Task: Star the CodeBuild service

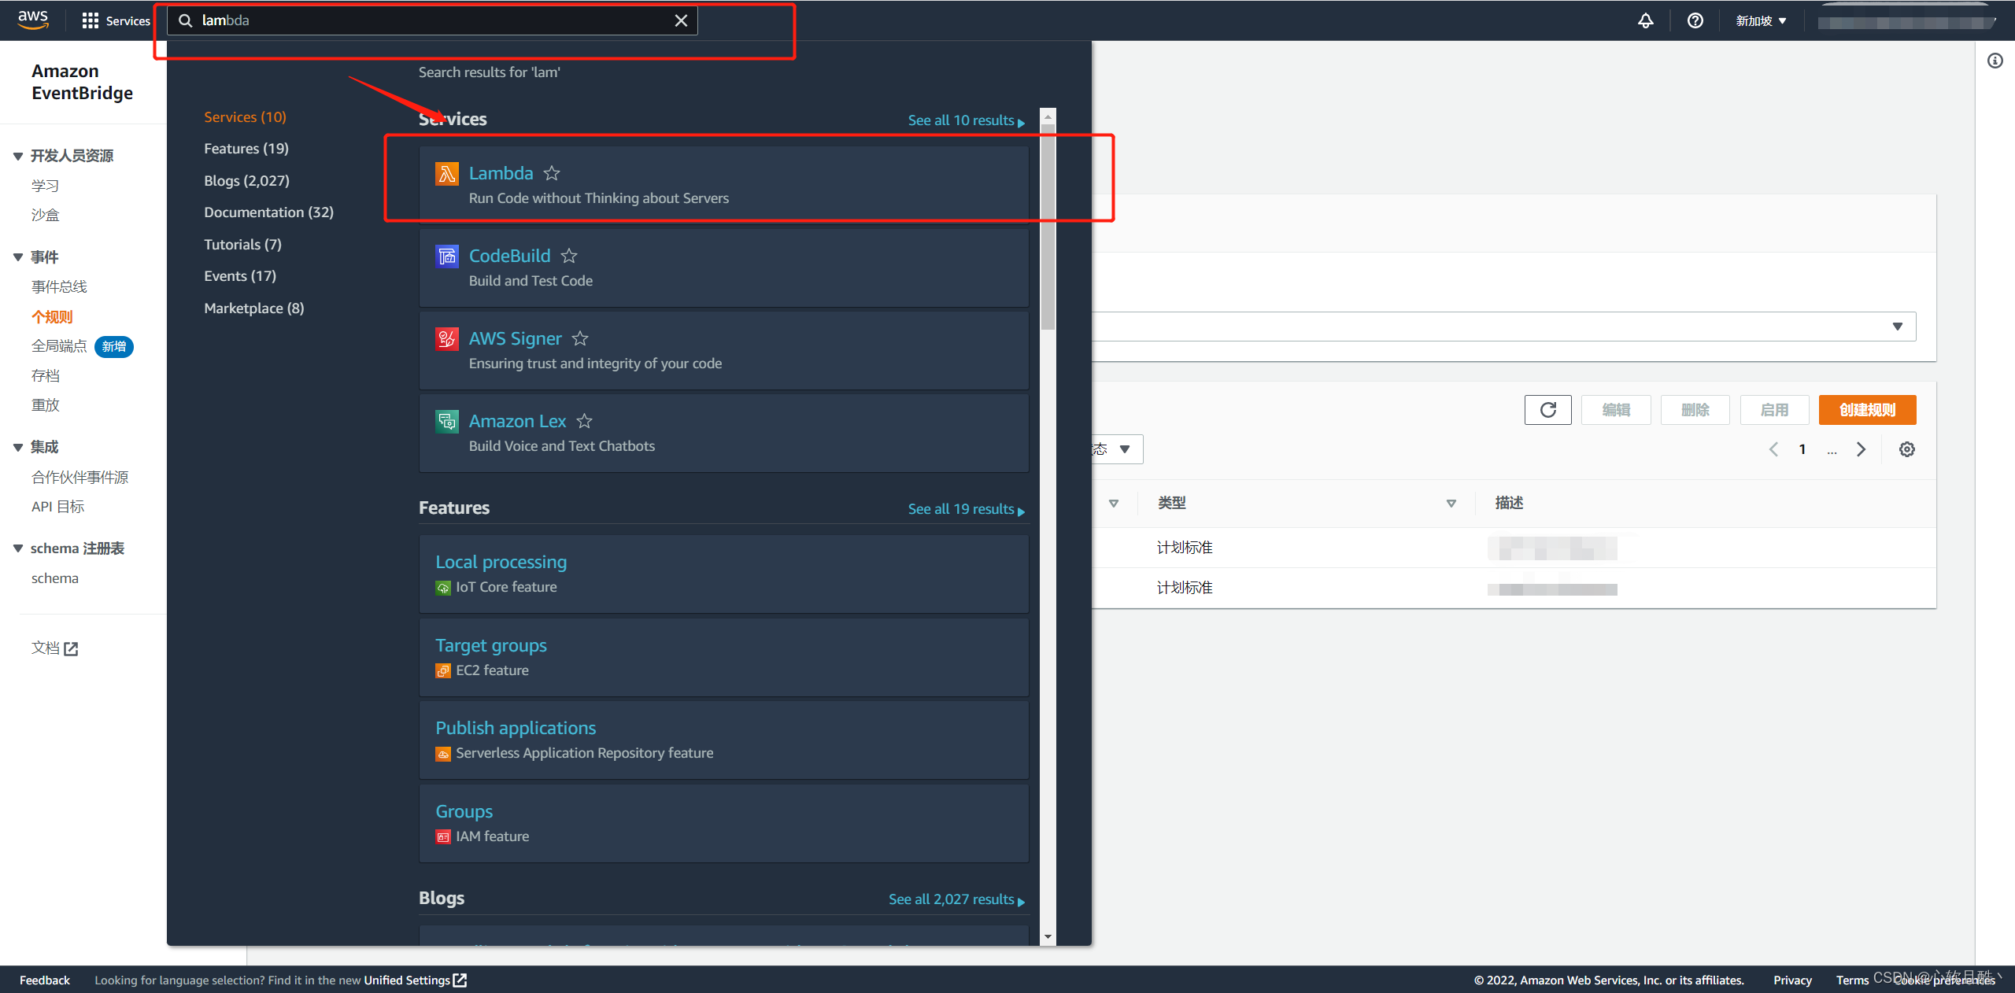Action: 569,256
